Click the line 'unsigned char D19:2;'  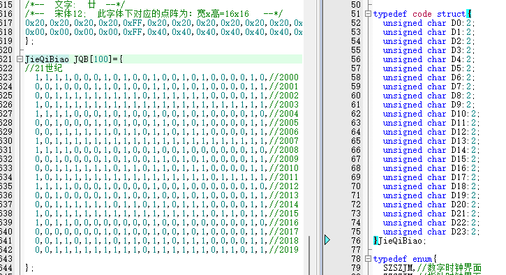[431, 195]
